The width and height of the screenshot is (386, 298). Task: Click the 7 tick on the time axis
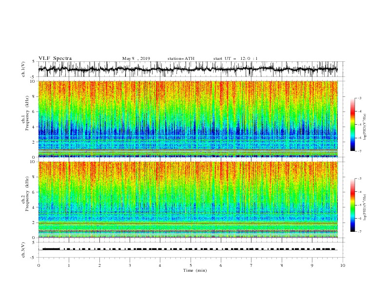[251, 265]
